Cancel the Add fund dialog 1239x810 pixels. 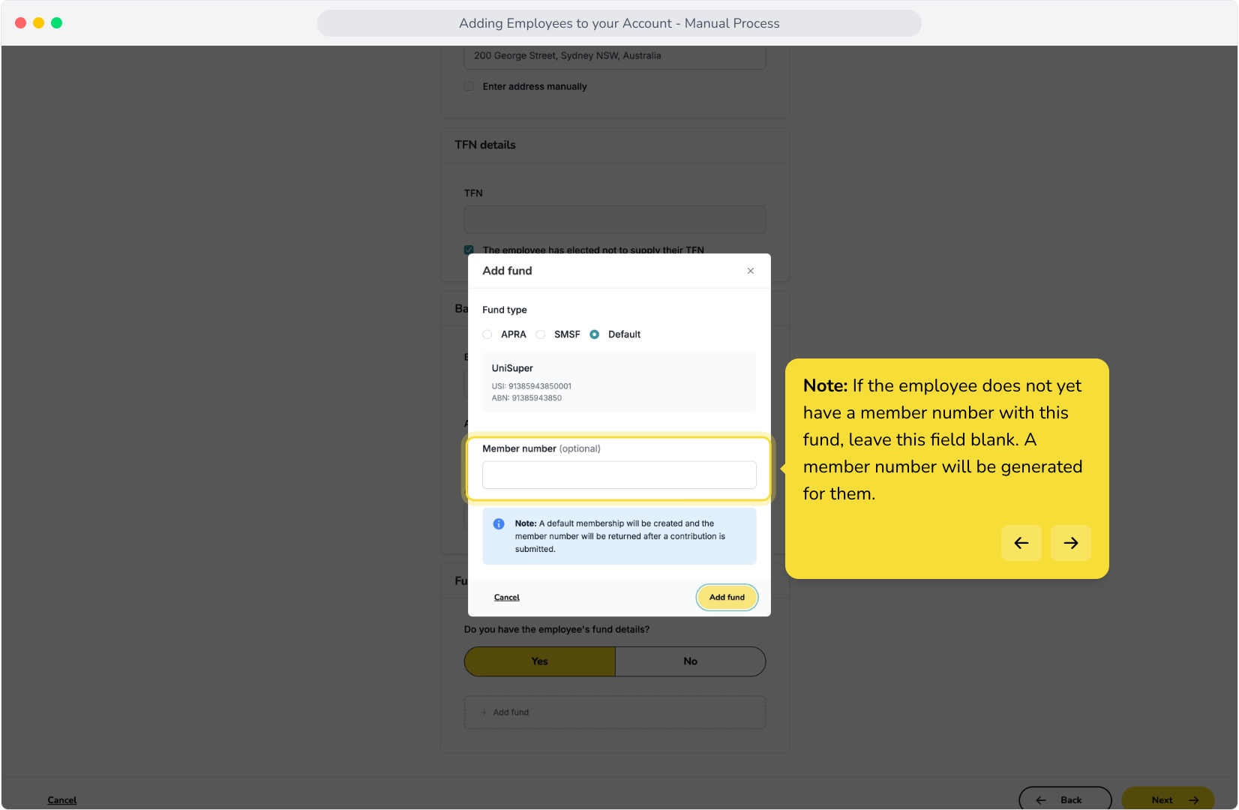tap(507, 598)
